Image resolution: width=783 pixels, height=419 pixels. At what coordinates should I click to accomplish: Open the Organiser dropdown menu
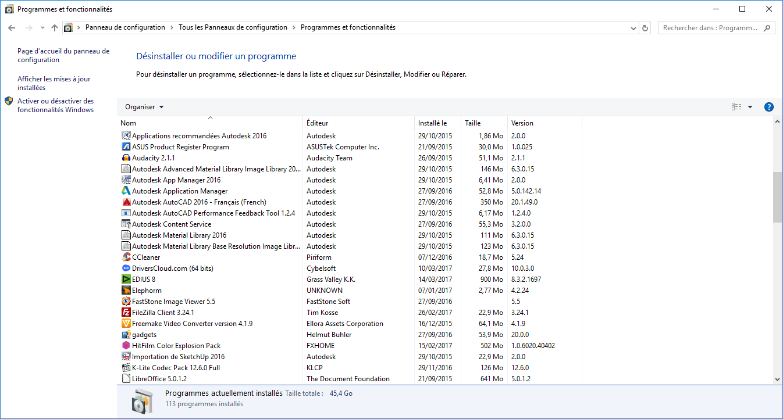point(144,107)
